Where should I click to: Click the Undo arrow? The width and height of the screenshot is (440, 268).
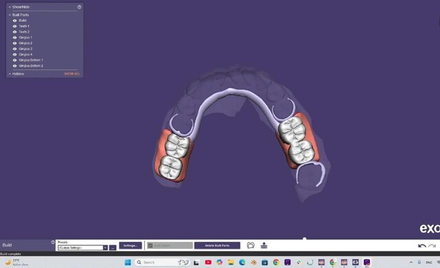click(421, 246)
